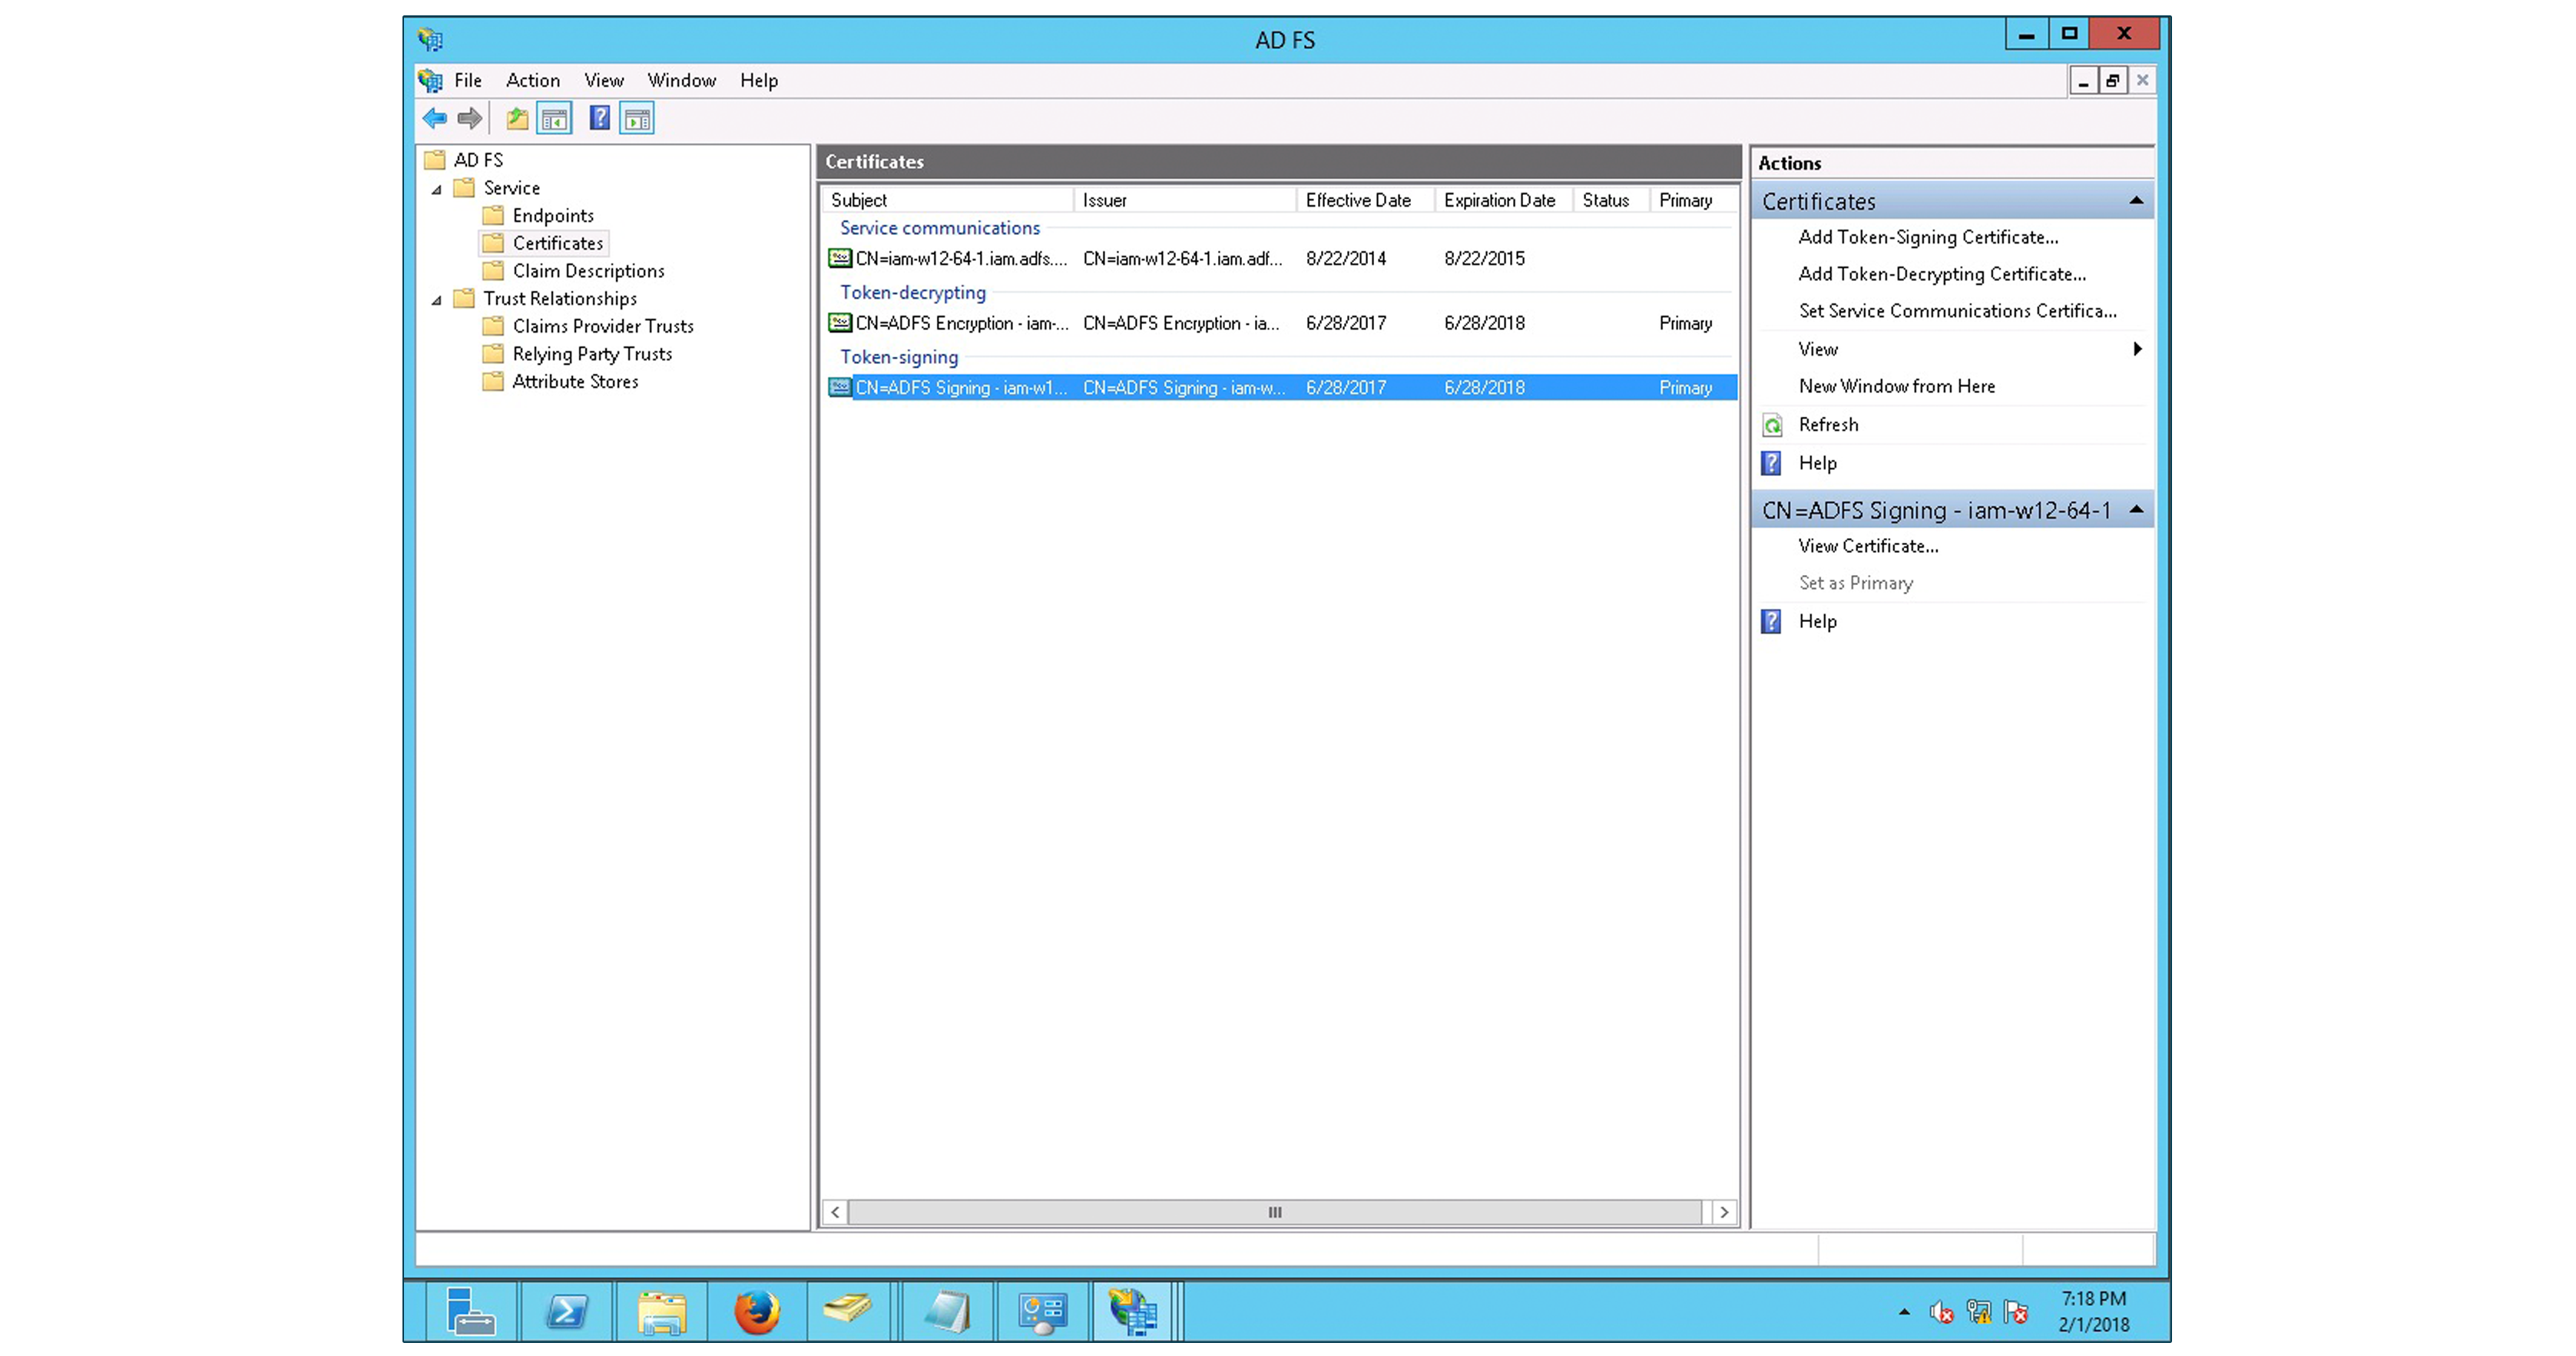Go back with the blue Back arrow
The image size is (2576, 1356).
[434, 119]
